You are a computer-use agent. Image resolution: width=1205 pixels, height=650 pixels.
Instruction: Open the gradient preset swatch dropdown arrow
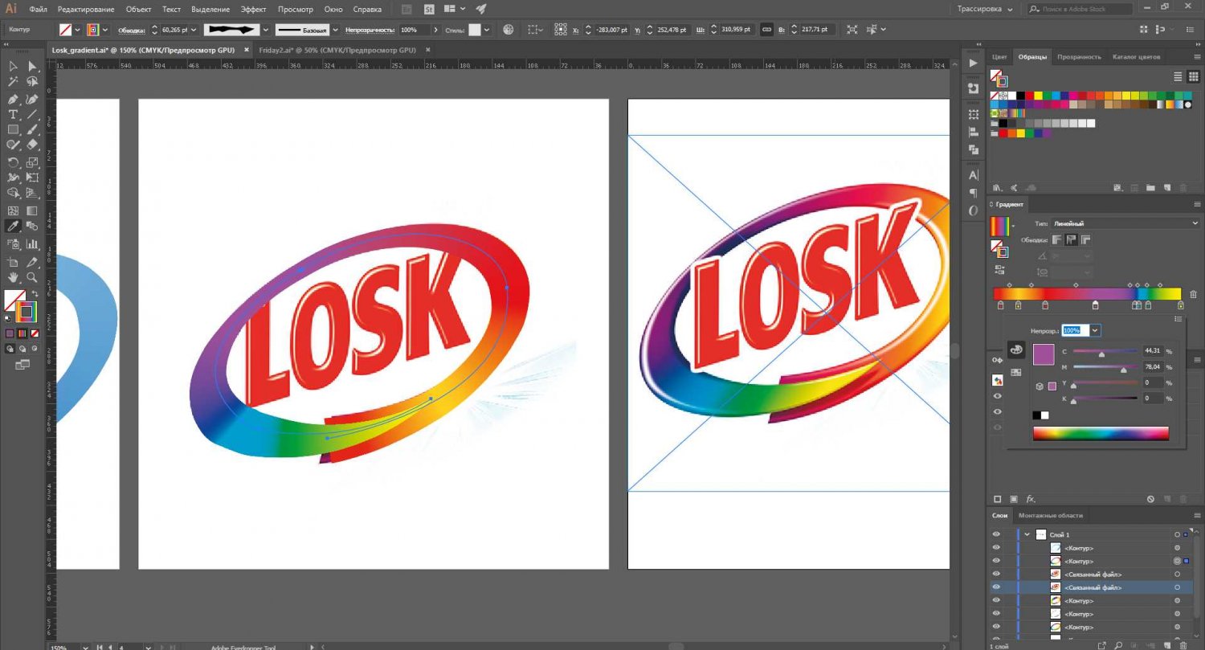tap(1012, 227)
